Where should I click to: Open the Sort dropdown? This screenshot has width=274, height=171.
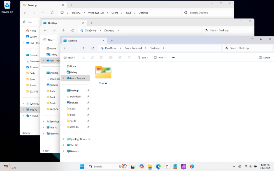point(143,57)
